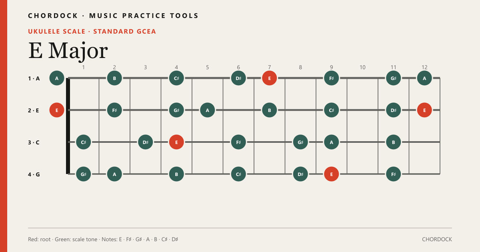This screenshot has width=480, height=252.
Task: Select the B note at fret 11, C string
Action: point(394,142)
